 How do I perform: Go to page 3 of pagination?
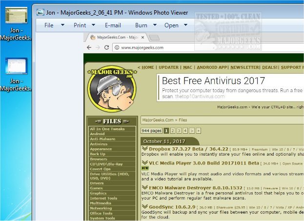click(179, 131)
